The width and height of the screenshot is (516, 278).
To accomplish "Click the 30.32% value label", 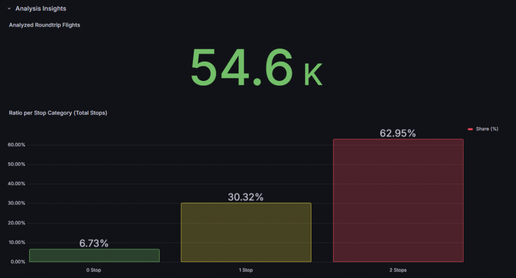I will tap(245, 197).
